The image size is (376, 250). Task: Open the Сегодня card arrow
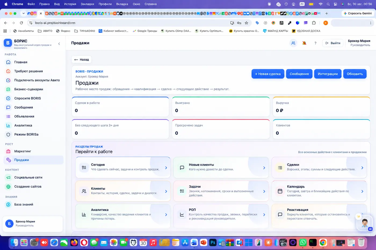[x=166, y=168]
